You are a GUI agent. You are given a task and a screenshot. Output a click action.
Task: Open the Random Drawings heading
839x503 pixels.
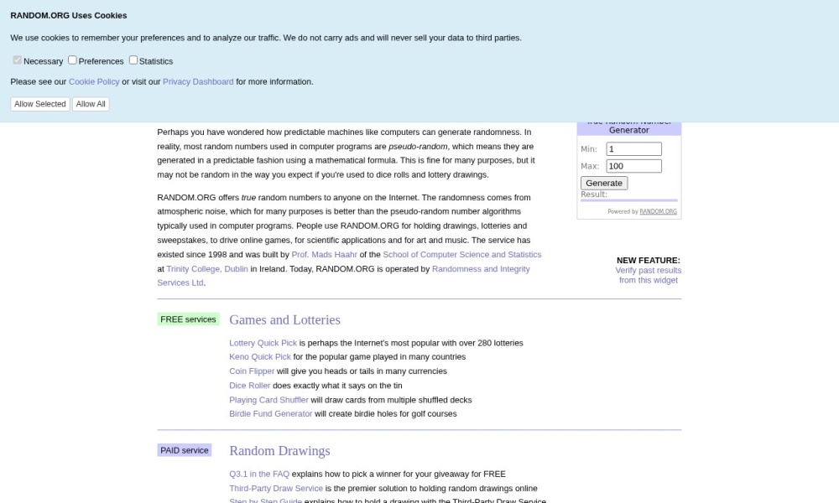click(280, 451)
